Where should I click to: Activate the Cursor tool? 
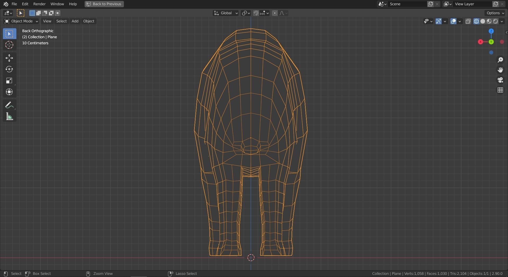[10, 45]
